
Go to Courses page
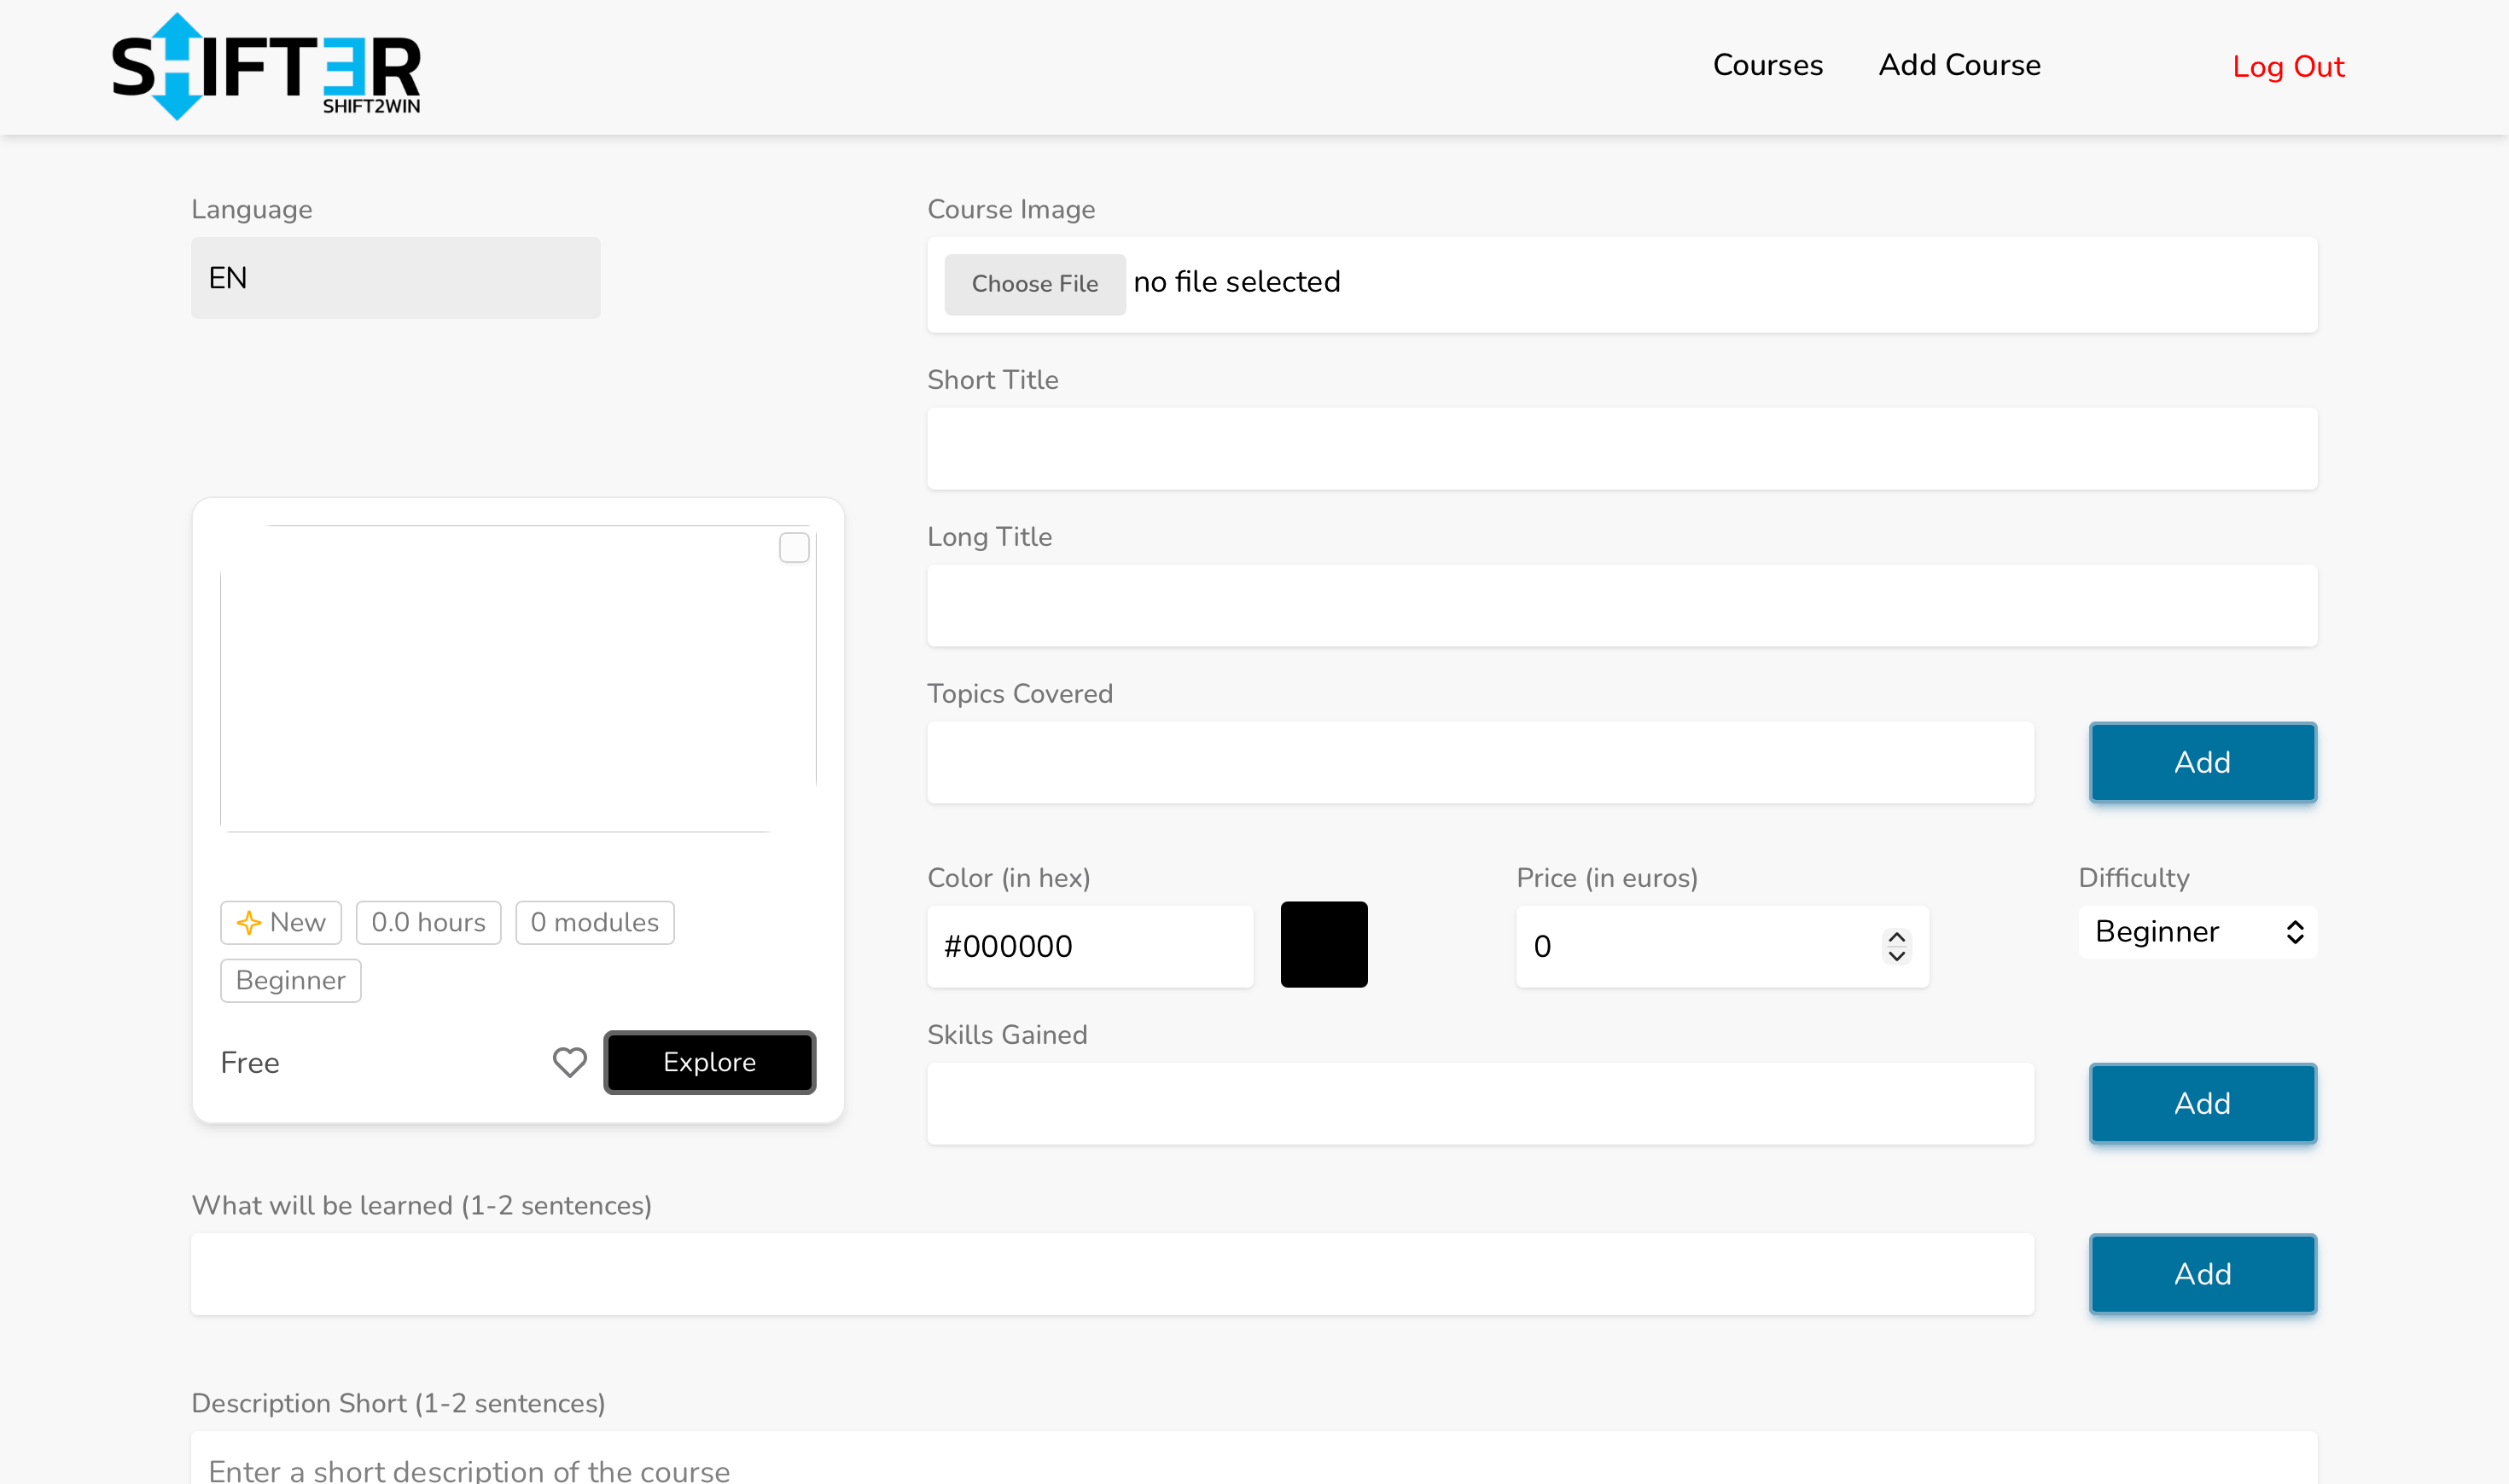[1767, 66]
